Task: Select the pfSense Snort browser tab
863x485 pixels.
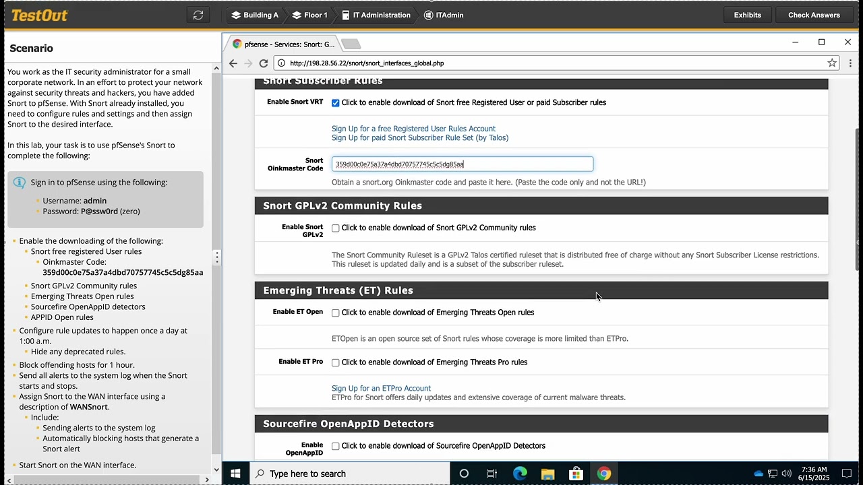Action: (x=283, y=44)
